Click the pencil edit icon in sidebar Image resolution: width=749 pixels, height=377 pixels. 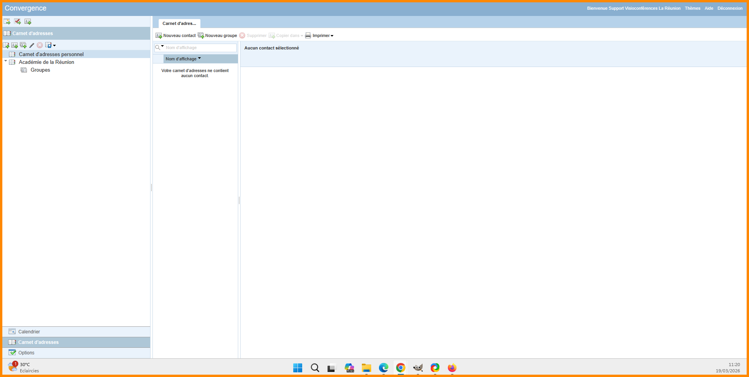pos(32,45)
